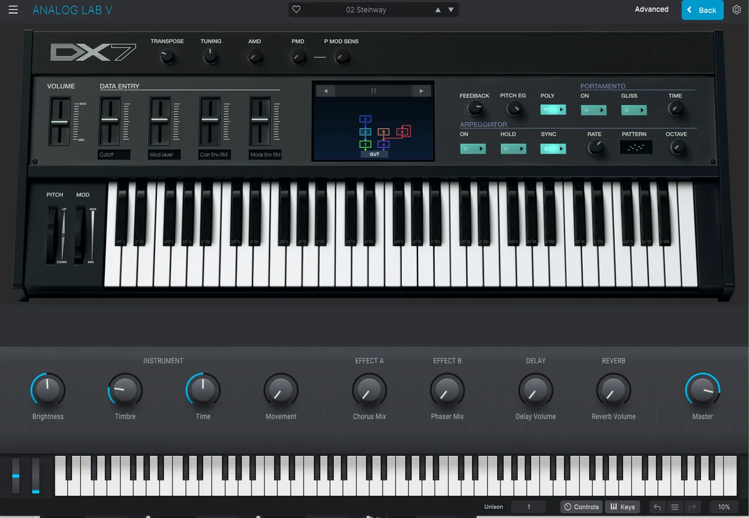Switch to the Keys panel
This screenshot has width=749, height=518.
[x=623, y=507]
